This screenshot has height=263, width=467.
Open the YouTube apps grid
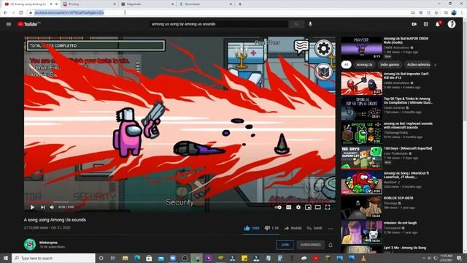coord(426,24)
